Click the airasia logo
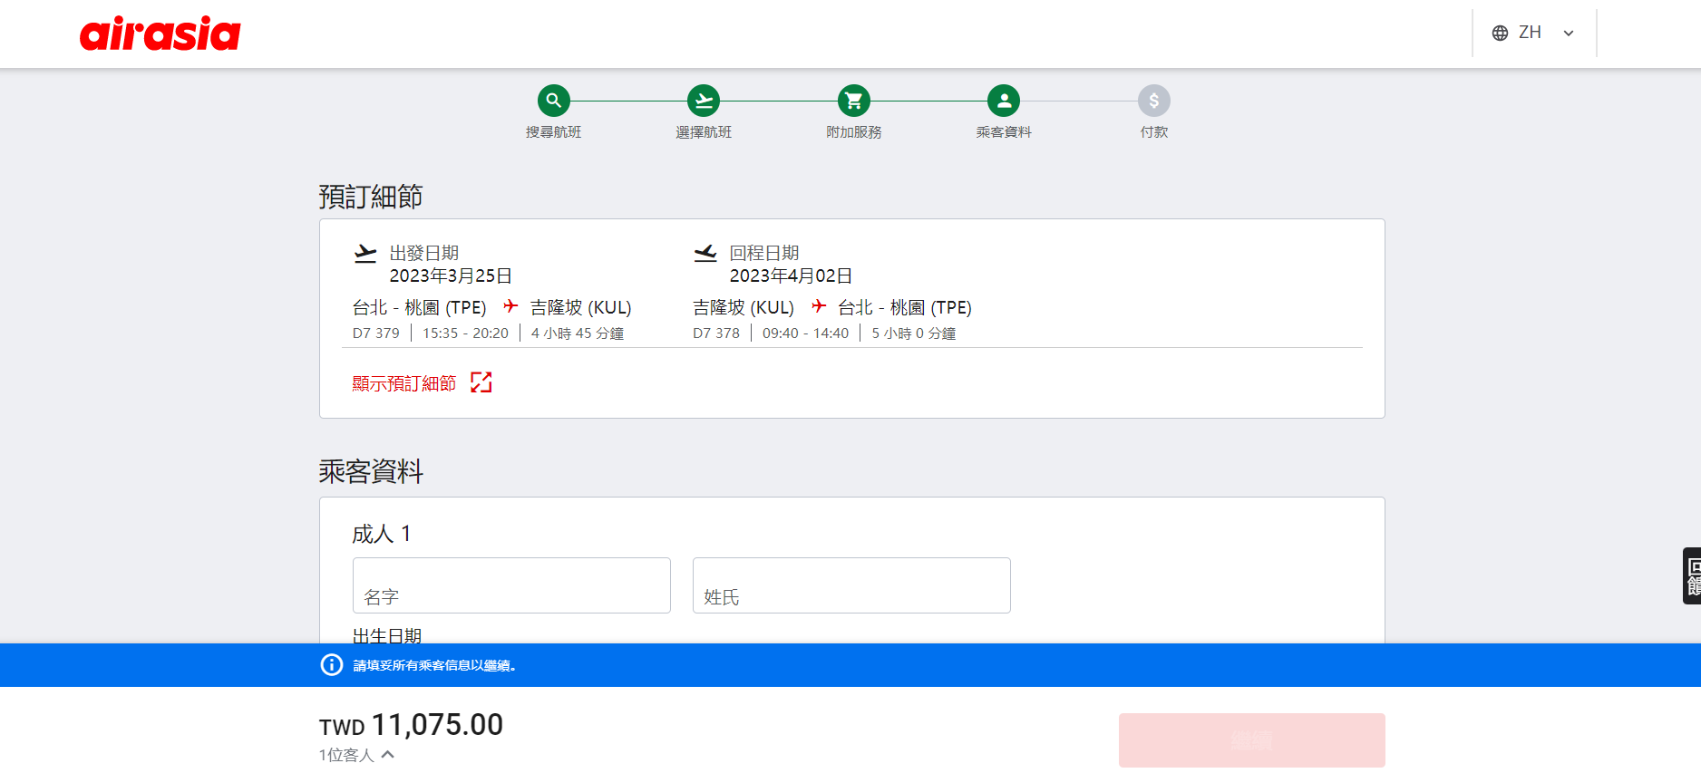This screenshot has width=1701, height=773. pos(160,34)
